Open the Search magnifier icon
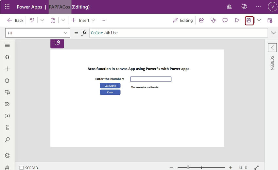The width and height of the screenshot is (278, 170). [x=7, y=139]
